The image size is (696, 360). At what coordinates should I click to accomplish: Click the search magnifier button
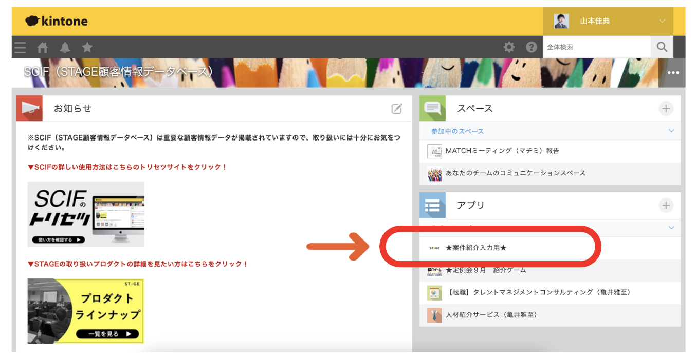point(662,47)
